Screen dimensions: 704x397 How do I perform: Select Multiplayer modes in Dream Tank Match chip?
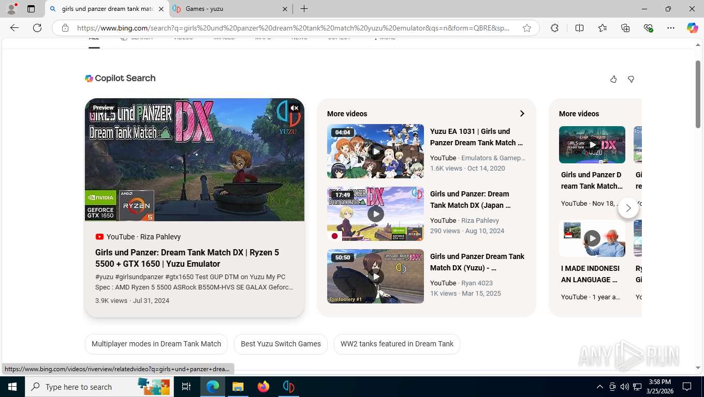click(x=156, y=344)
